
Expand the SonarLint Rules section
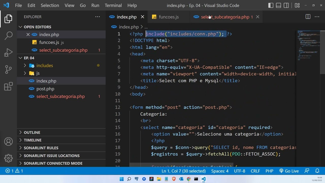(x=61, y=148)
